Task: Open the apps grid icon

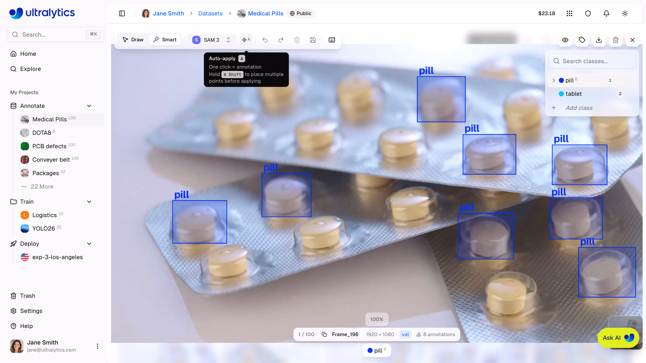Action: 569,13
